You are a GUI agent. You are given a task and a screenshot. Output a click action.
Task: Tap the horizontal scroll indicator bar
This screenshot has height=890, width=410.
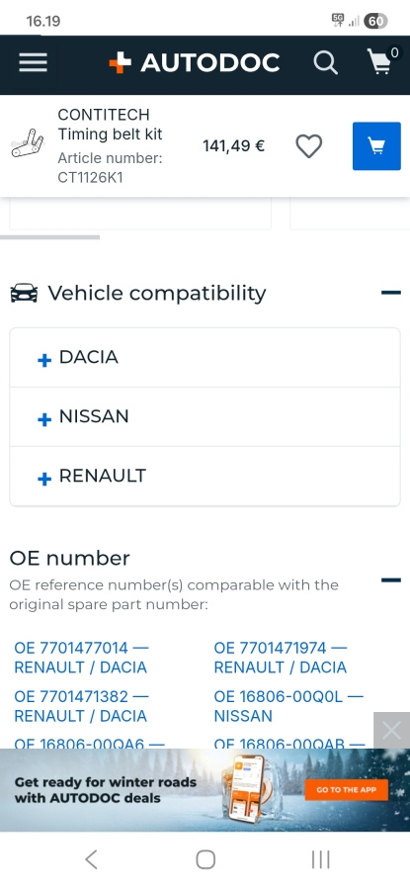click(x=50, y=237)
